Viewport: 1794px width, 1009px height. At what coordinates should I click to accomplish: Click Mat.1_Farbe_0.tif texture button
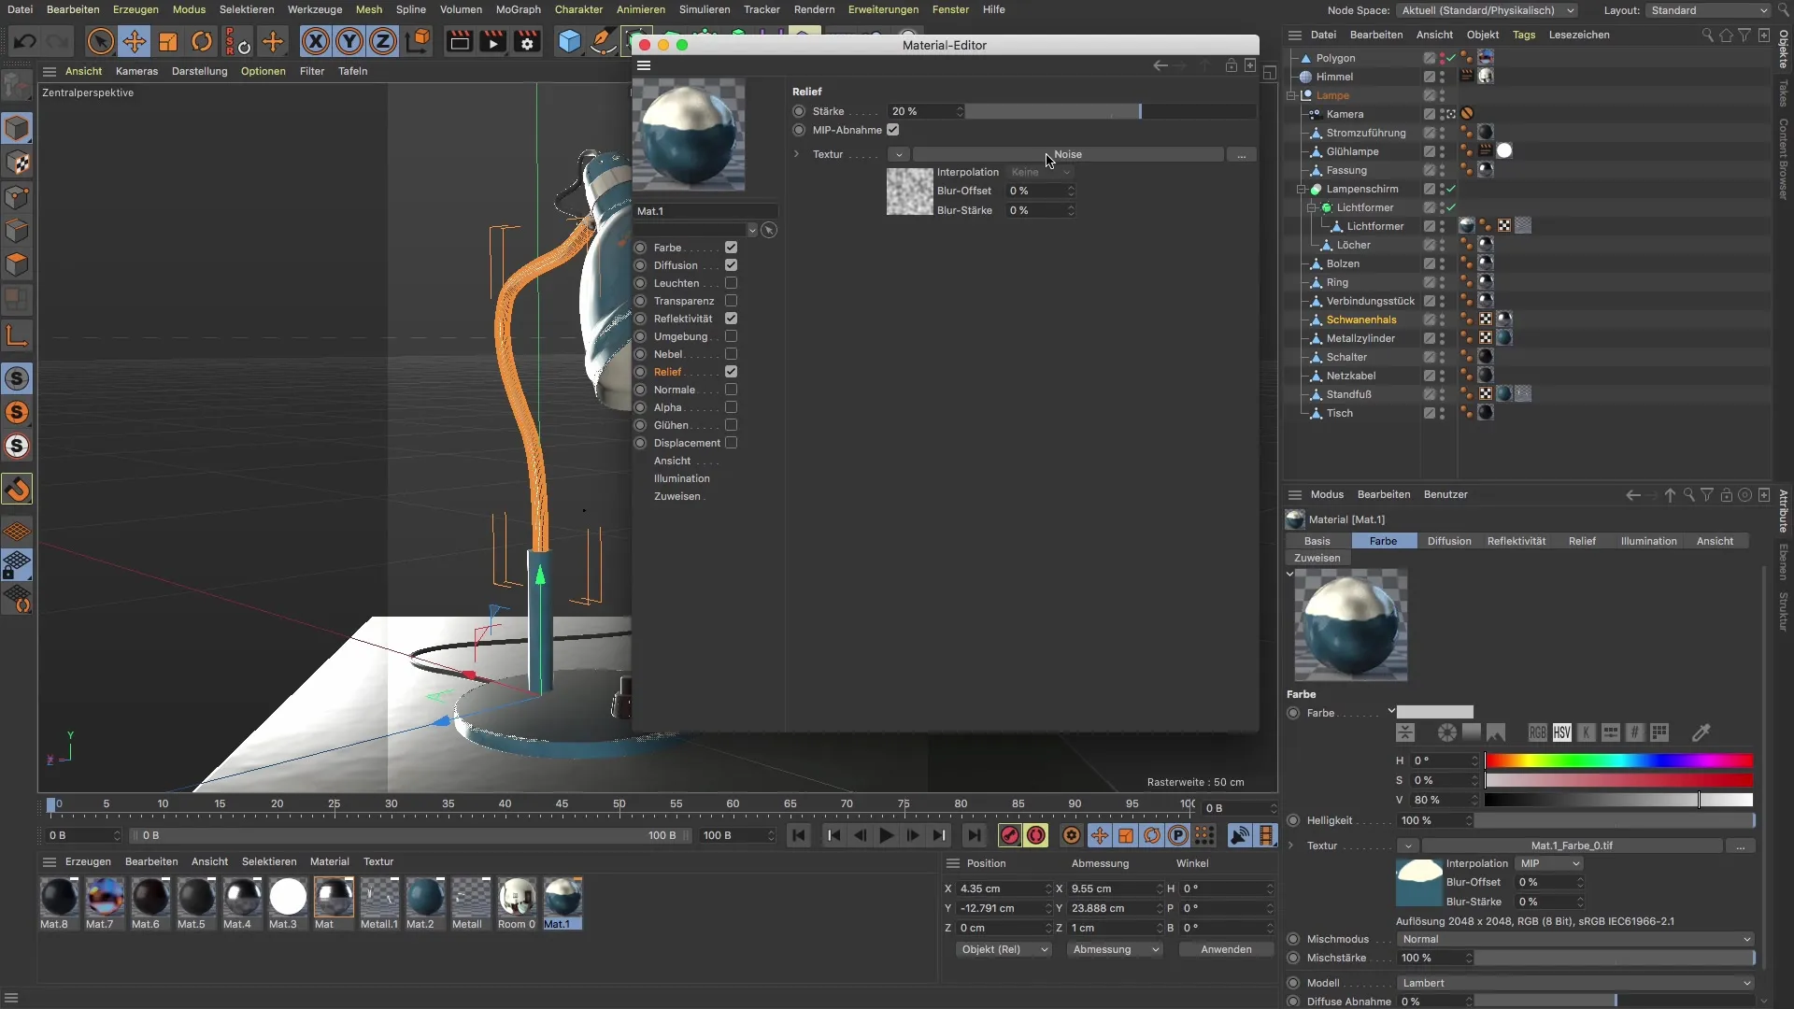[1572, 846]
